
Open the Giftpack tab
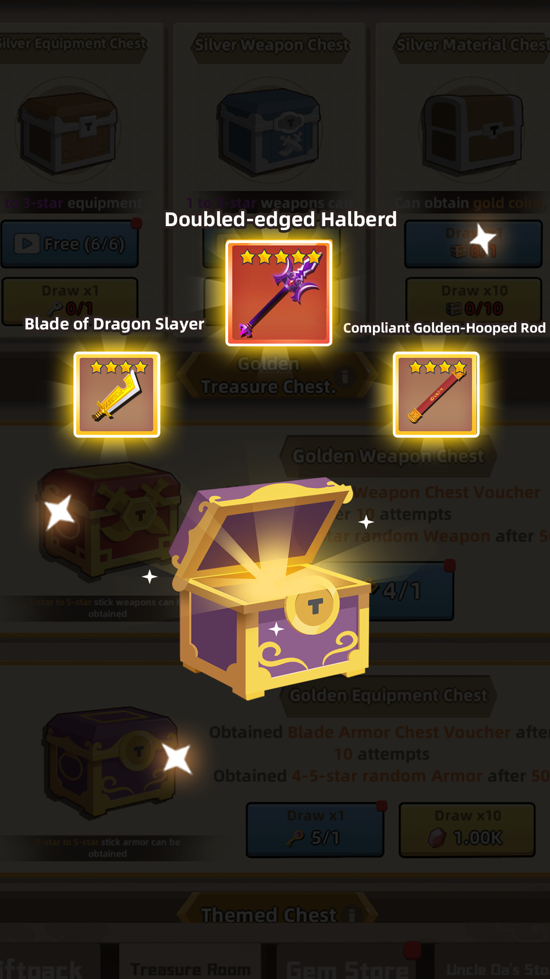pos(42,969)
